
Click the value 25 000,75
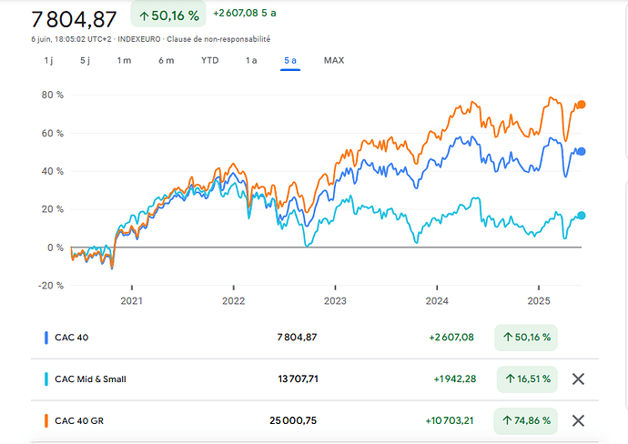(293, 420)
